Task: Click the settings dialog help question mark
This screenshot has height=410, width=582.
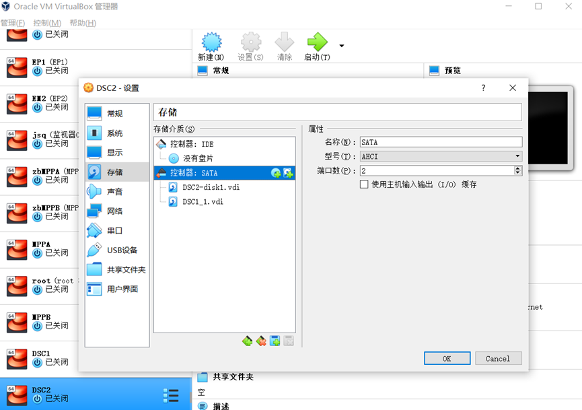Action: [x=483, y=88]
